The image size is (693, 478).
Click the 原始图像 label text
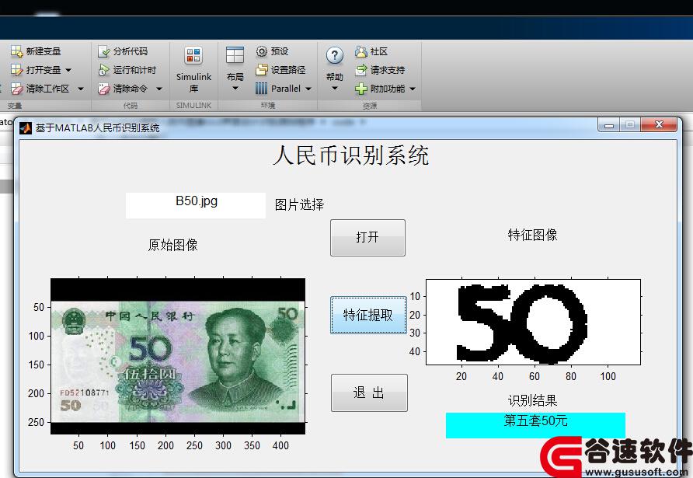click(172, 245)
